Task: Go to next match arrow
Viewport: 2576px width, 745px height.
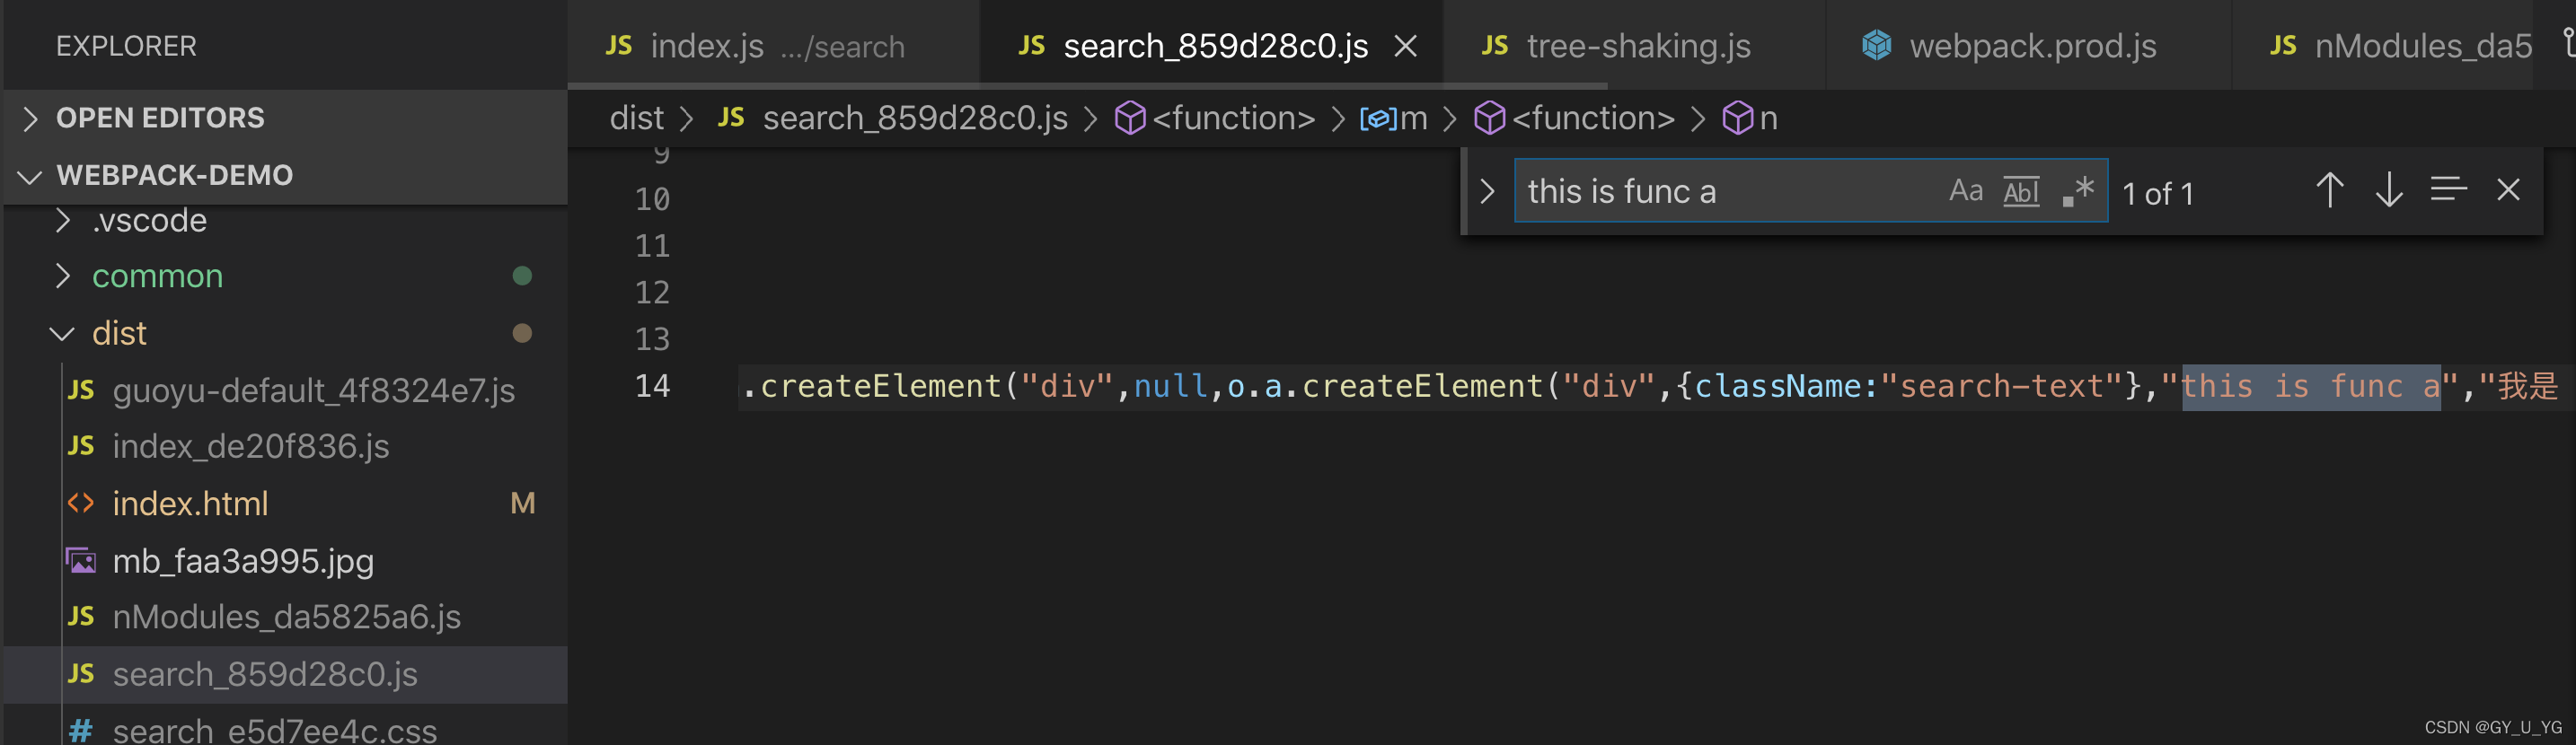Action: (x=2389, y=190)
